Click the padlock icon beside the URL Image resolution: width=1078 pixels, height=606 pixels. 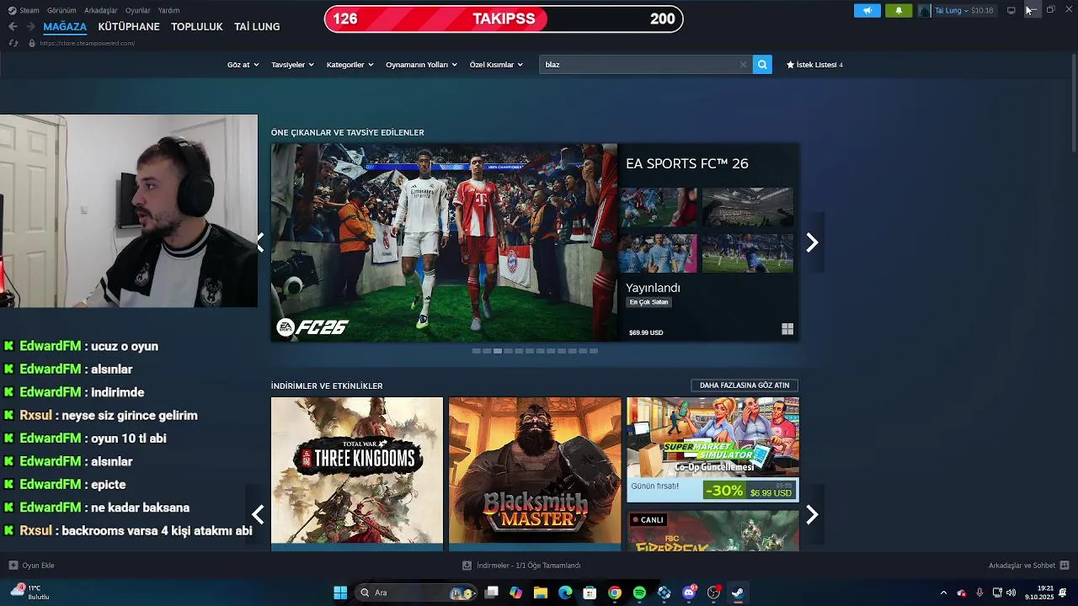32,43
